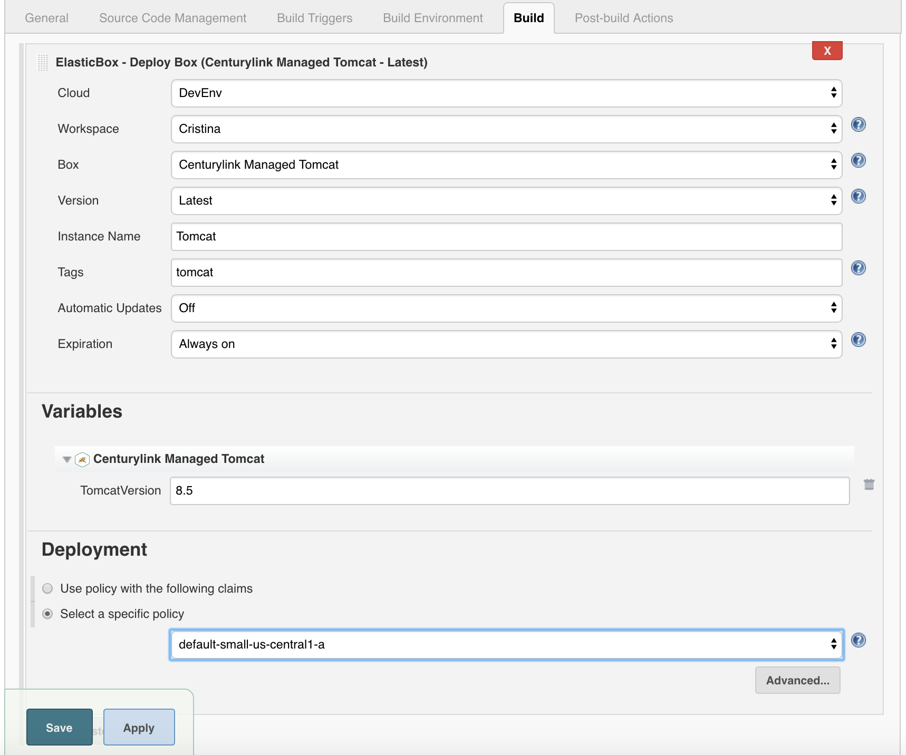Open help for the Version field
The height and width of the screenshot is (755, 906).
(x=858, y=197)
